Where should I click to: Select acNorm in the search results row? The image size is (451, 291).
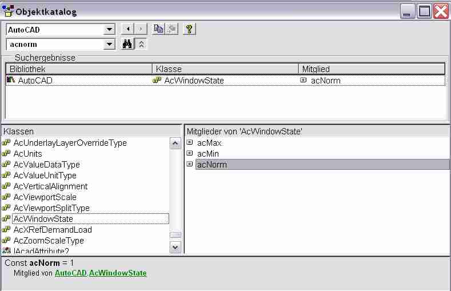326,81
